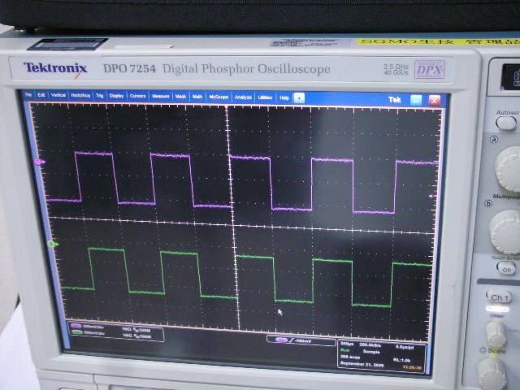Screen dimensions: 520x390
Task: Click the green Run status text
Action: tap(344, 350)
